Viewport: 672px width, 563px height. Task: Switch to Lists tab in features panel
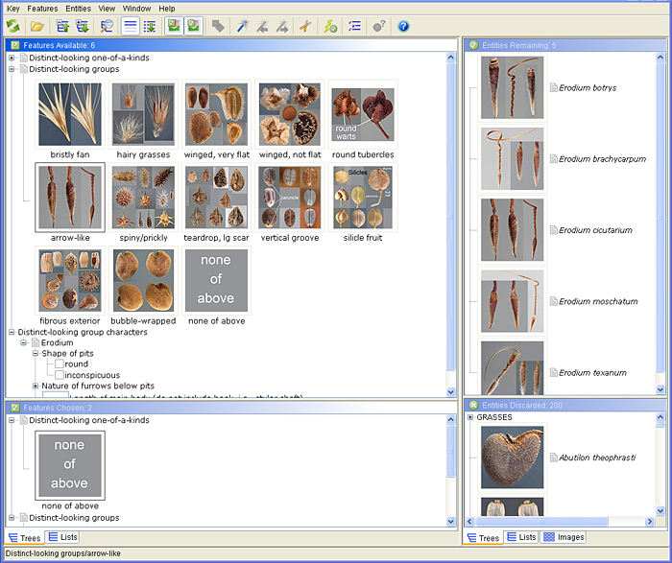(x=62, y=537)
